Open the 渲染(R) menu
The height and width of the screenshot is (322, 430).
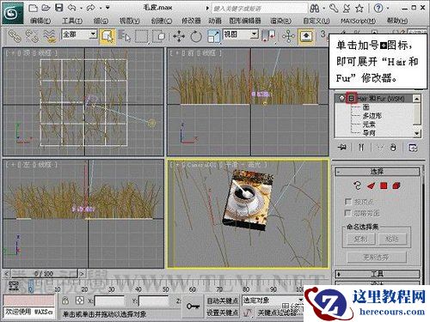pyautogui.click(x=280, y=21)
